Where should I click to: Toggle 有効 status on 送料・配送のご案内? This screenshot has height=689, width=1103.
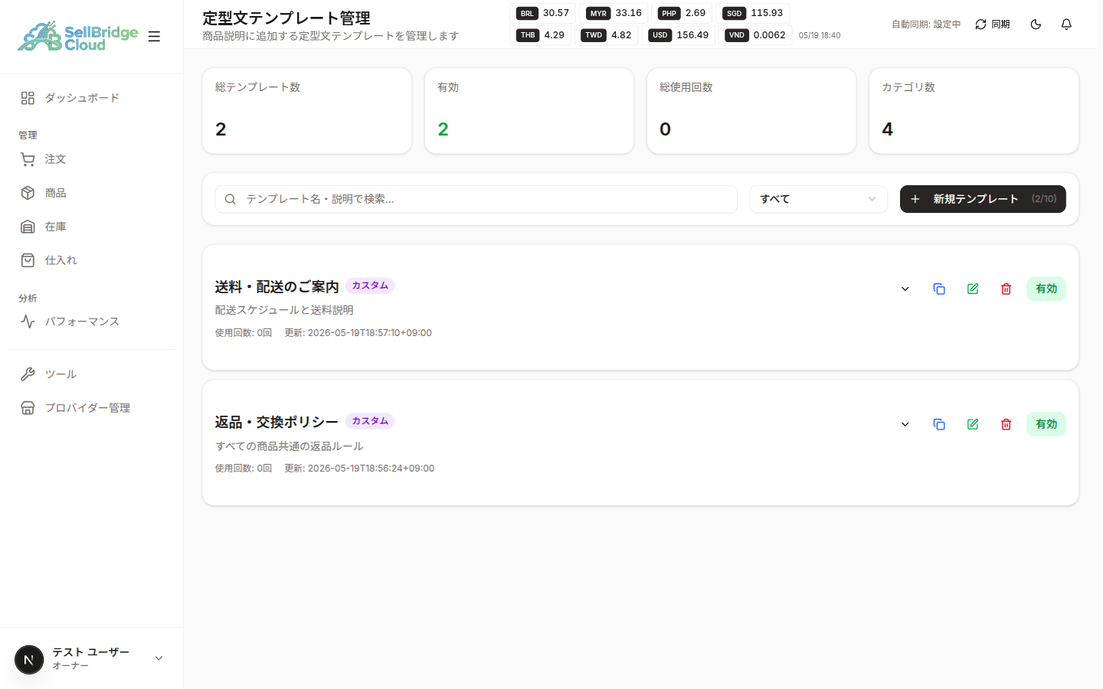pyautogui.click(x=1046, y=289)
